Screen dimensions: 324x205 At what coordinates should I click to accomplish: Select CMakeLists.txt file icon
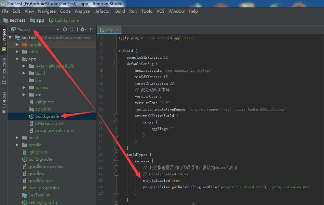[31, 123]
